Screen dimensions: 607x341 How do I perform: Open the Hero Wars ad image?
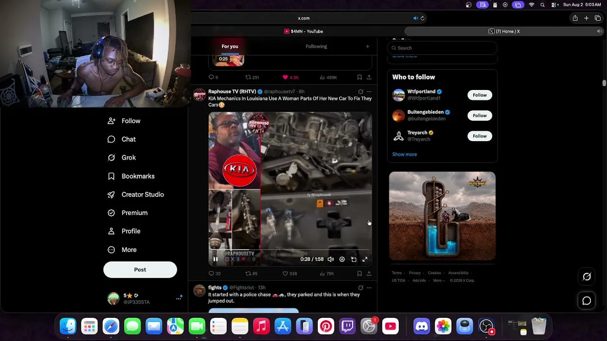coord(442,216)
